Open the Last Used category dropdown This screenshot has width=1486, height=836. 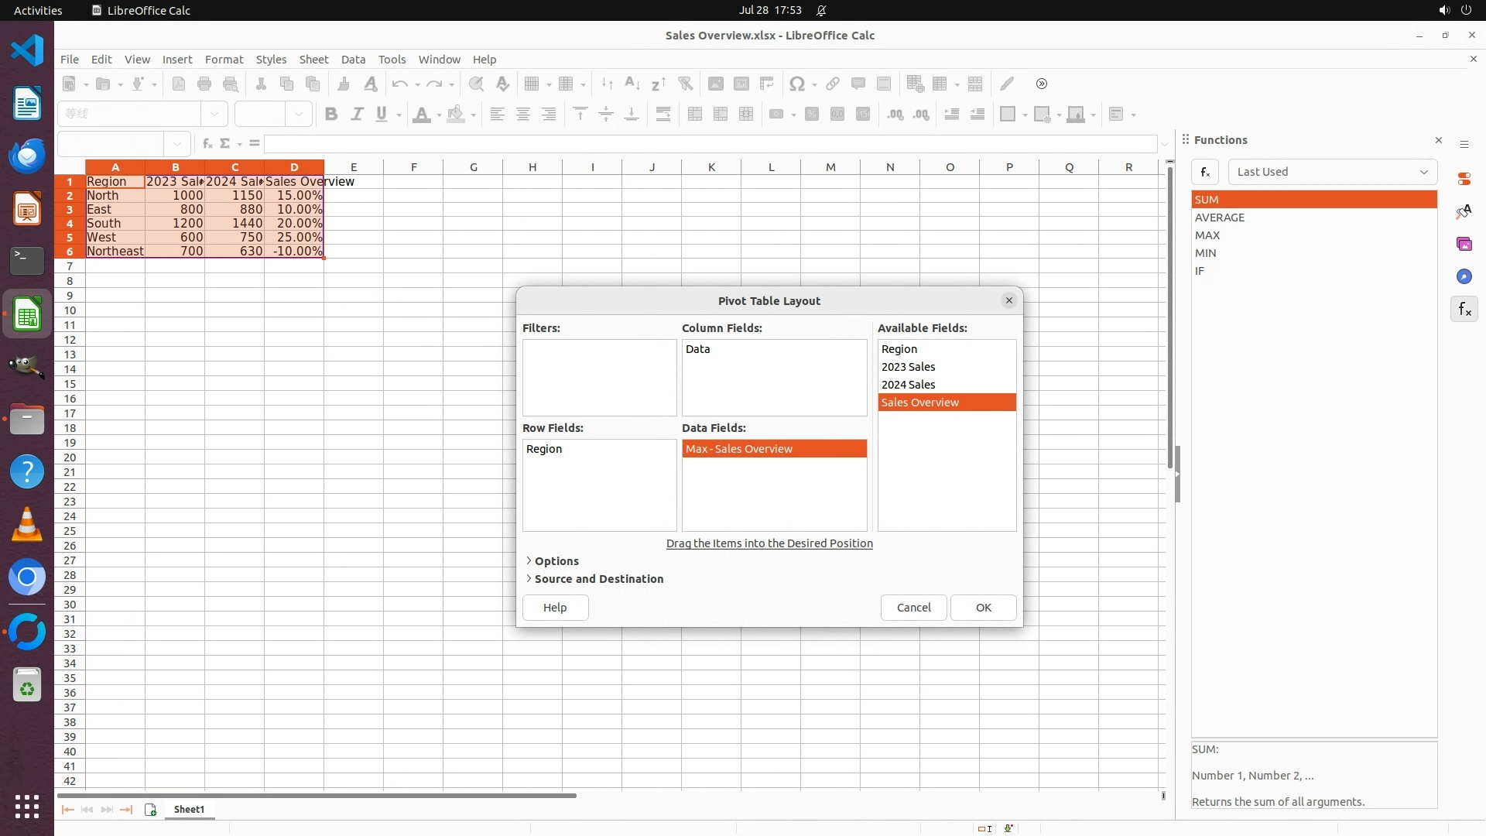click(1332, 172)
